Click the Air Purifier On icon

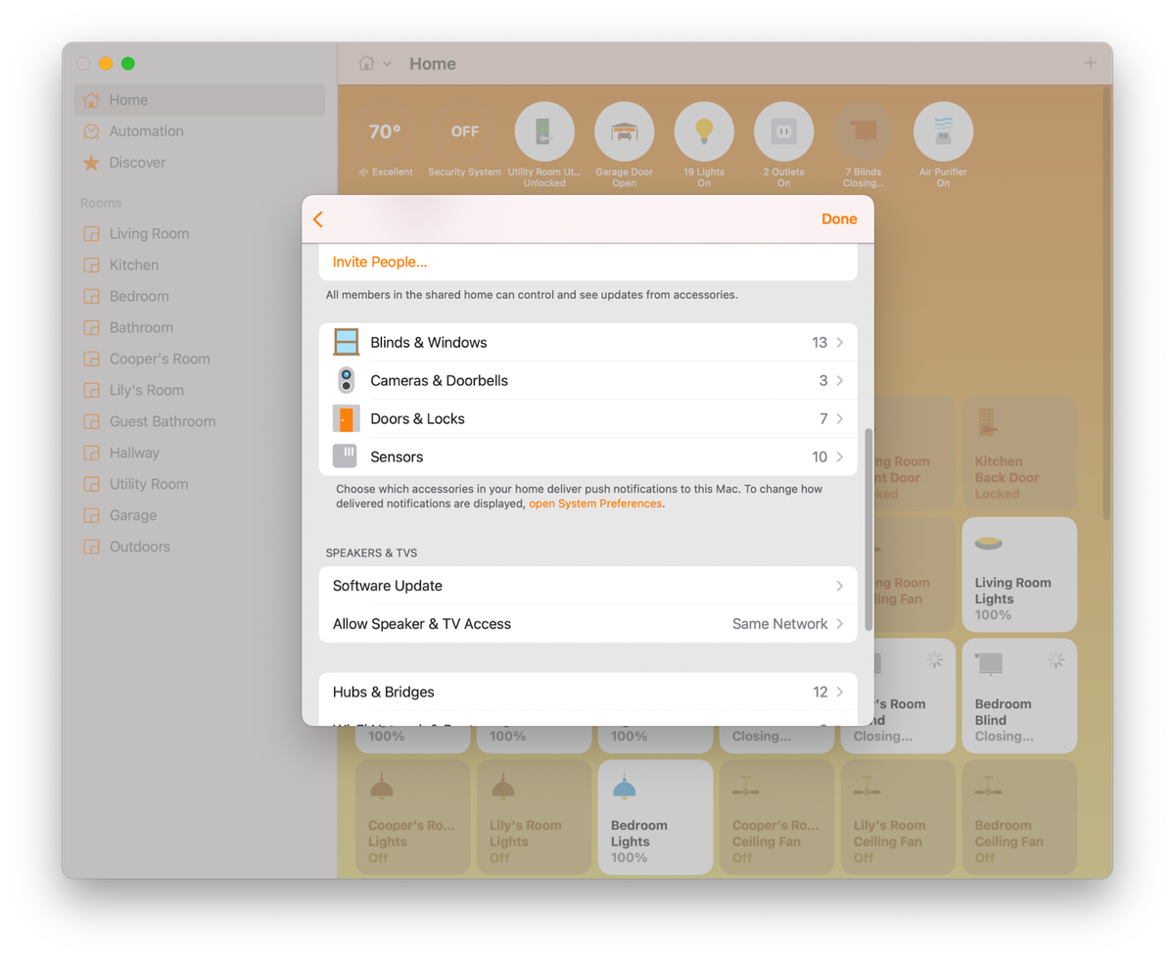coord(943,130)
